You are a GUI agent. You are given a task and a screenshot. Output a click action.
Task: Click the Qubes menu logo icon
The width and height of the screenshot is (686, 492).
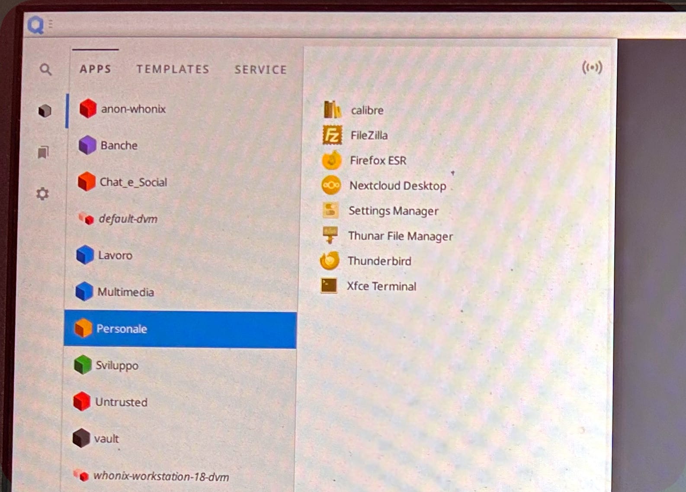[x=36, y=25]
